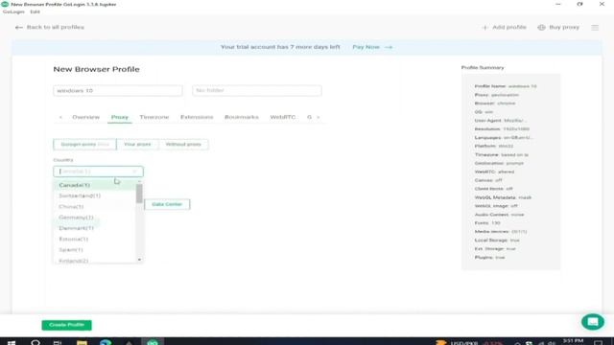Open the Extensions tab

197,117
